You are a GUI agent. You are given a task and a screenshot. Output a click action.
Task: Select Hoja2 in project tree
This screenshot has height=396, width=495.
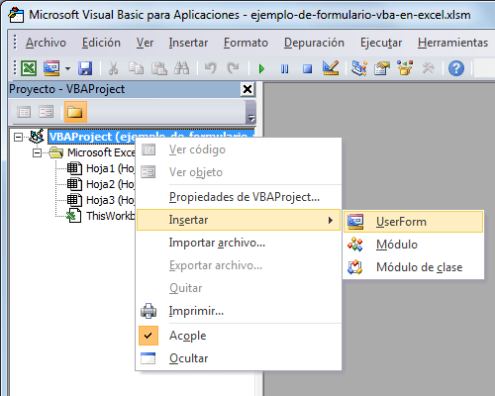[x=110, y=184]
